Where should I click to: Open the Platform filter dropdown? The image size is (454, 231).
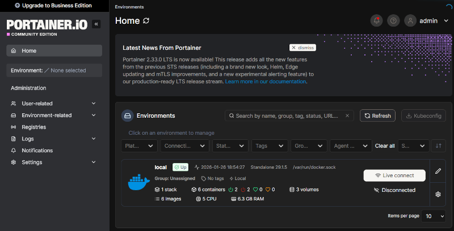coord(140,146)
